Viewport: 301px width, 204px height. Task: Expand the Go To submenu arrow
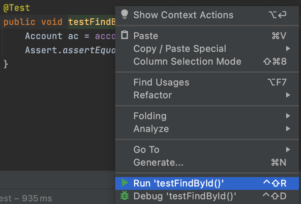(288, 149)
